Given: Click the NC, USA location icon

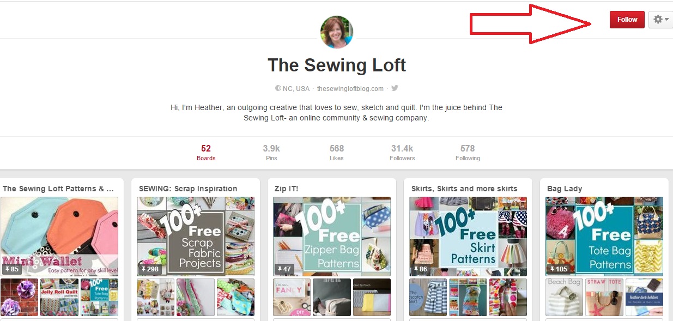Looking at the screenshot, I should pos(278,88).
